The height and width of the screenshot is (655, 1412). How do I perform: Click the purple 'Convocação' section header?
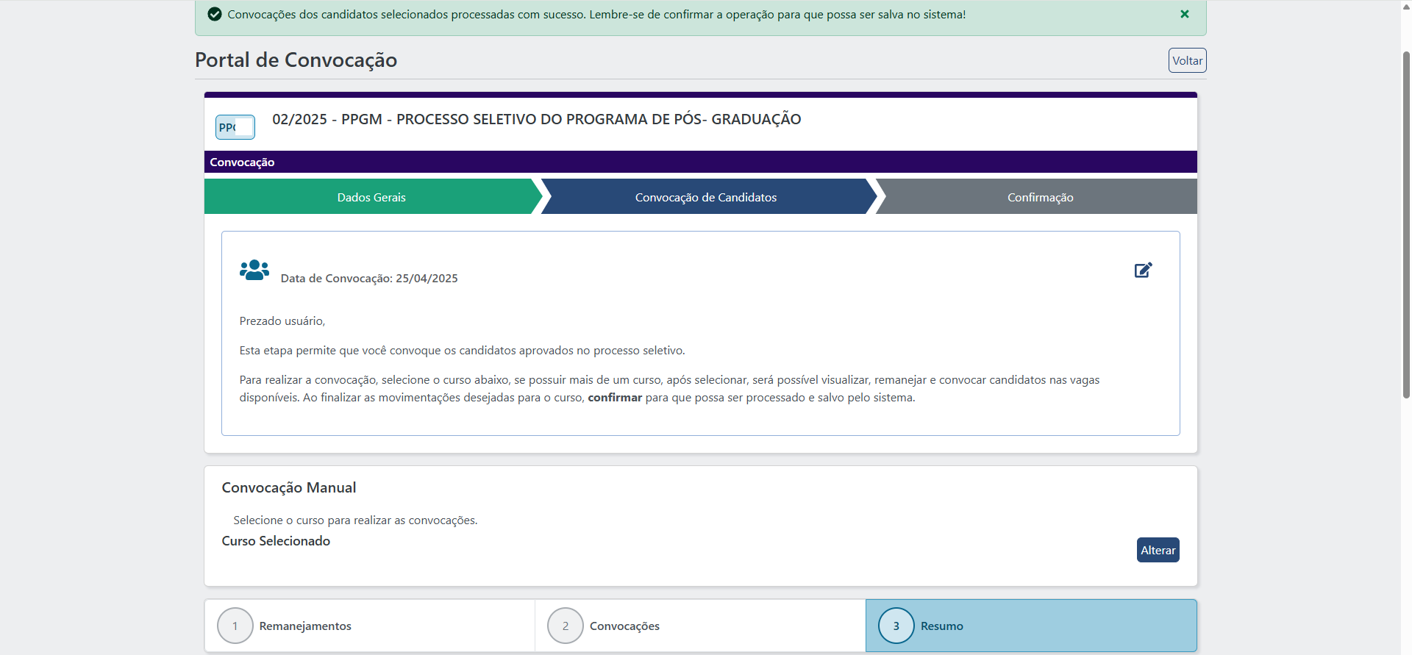tap(701, 162)
